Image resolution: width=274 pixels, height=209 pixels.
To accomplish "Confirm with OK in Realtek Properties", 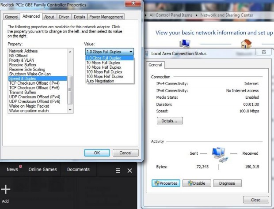I will 97,153.
